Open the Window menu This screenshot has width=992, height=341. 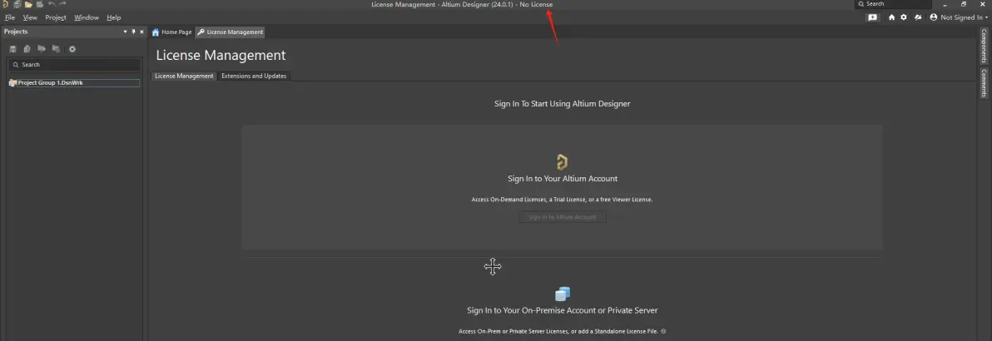point(87,17)
